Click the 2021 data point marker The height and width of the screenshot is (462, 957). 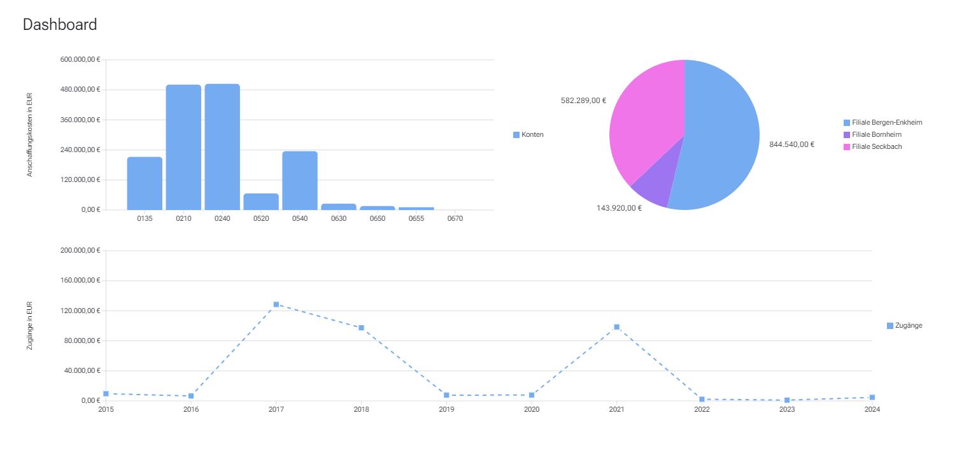coord(616,327)
